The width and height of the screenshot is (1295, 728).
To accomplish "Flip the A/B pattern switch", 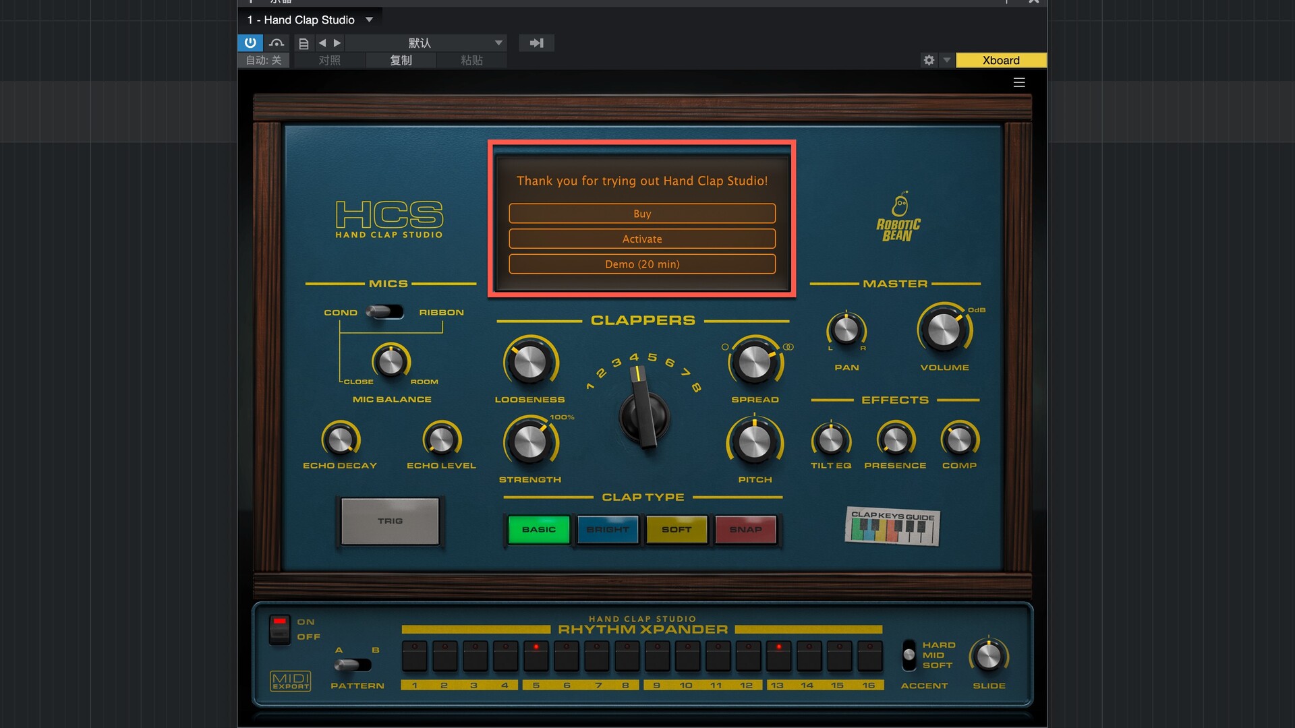I will pyautogui.click(x=353, y=665).
